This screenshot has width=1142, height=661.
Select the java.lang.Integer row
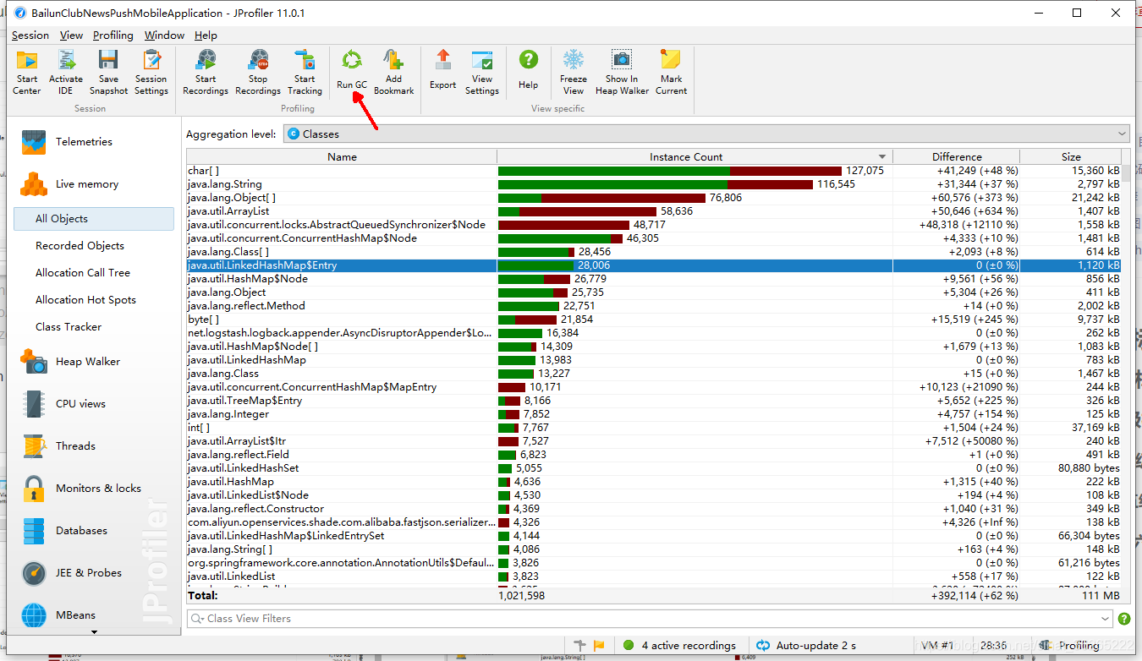[654, 414]
